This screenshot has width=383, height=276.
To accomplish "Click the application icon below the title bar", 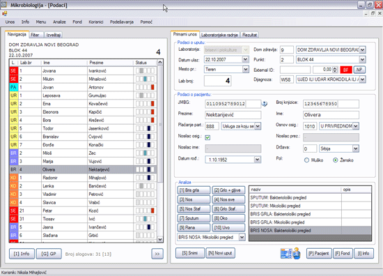I will tap(5, 13).
